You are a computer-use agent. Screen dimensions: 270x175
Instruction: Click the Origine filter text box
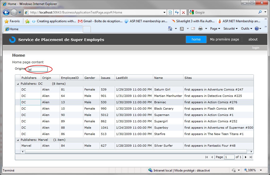(x=38, y=69)
